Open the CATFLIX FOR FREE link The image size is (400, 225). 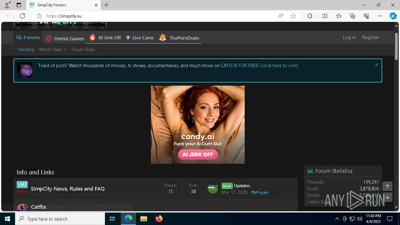pyautogui.click(x=259, y=66)
